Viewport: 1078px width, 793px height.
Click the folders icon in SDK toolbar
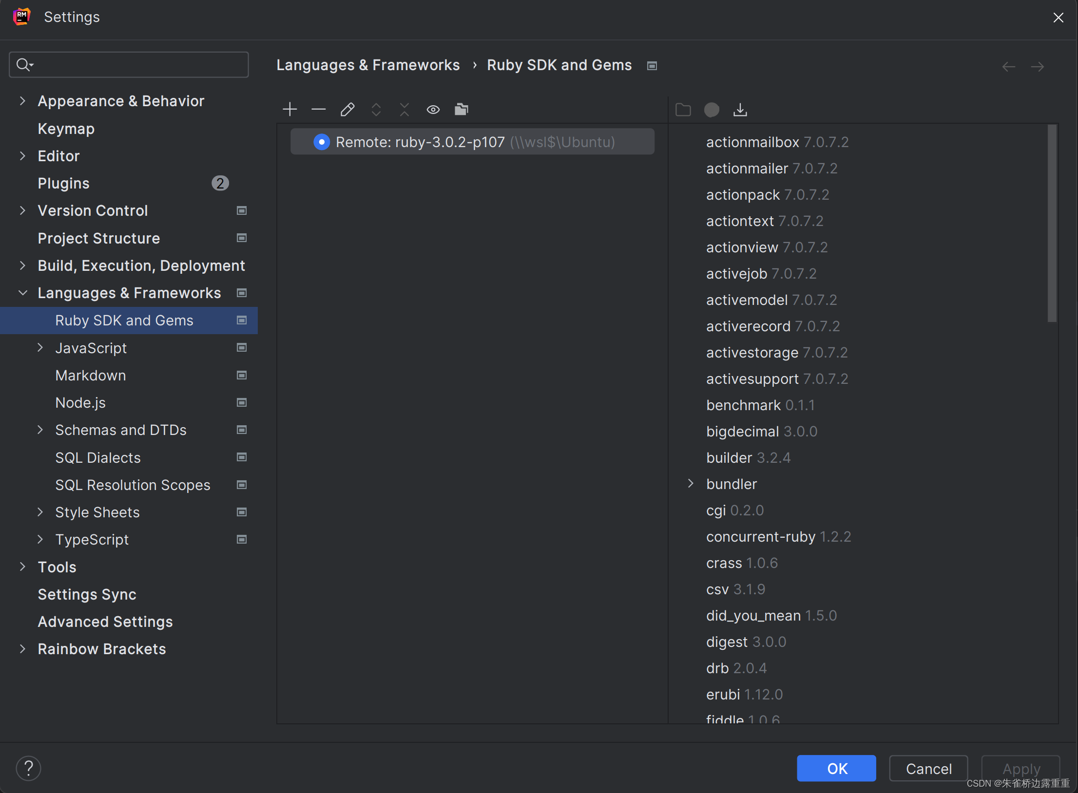tap(461, 109)
